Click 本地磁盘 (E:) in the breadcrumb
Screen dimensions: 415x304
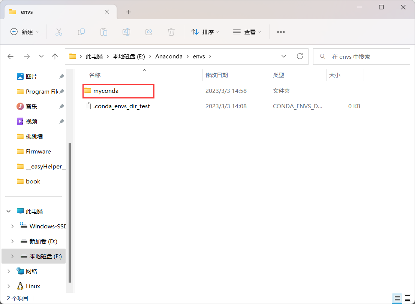coord(129,56)
